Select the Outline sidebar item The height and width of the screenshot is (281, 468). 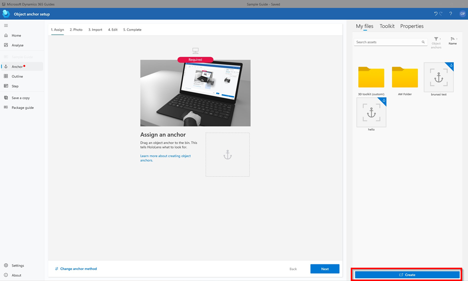(x=17, y=76)
